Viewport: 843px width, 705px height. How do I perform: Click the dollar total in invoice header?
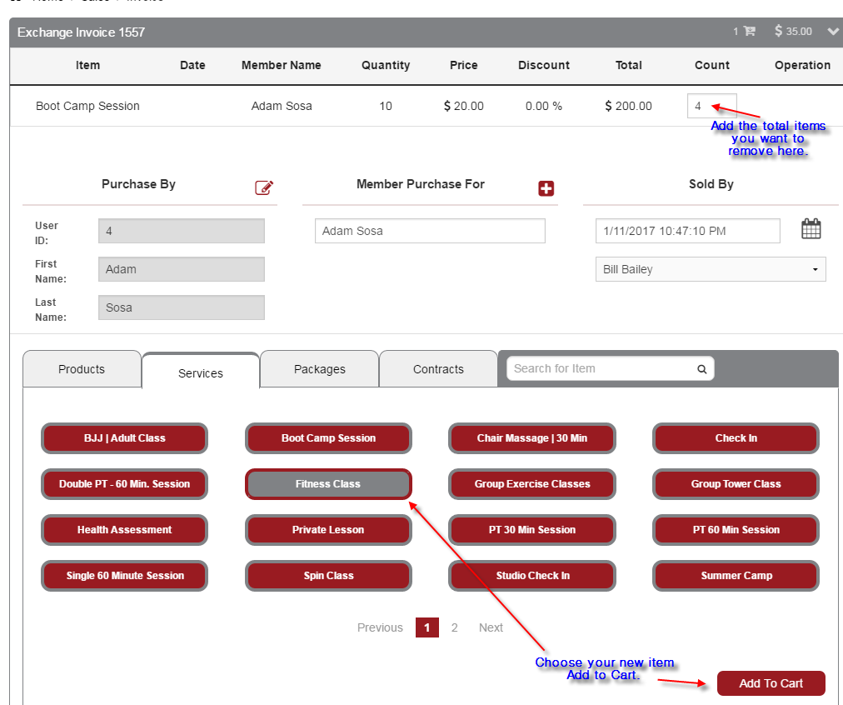tap(792, 32)
